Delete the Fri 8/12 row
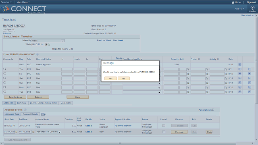 (x=250, y=74)
